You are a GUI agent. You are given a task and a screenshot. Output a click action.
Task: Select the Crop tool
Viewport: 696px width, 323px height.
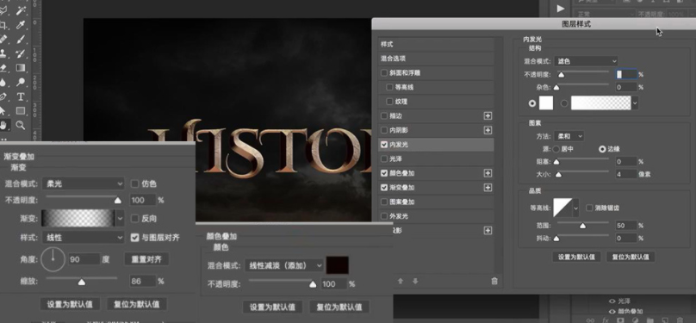coord(3,24)
